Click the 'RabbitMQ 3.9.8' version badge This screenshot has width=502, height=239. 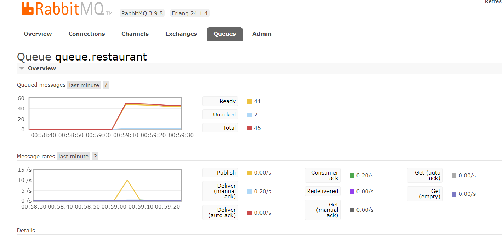pyautogui.click(x=142, y=13)
